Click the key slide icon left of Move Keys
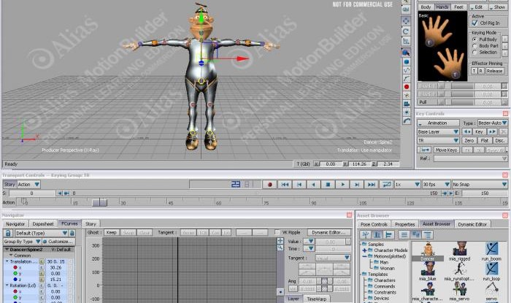The height and width of the screenshot is (303, 511). [x=424, y=150]
